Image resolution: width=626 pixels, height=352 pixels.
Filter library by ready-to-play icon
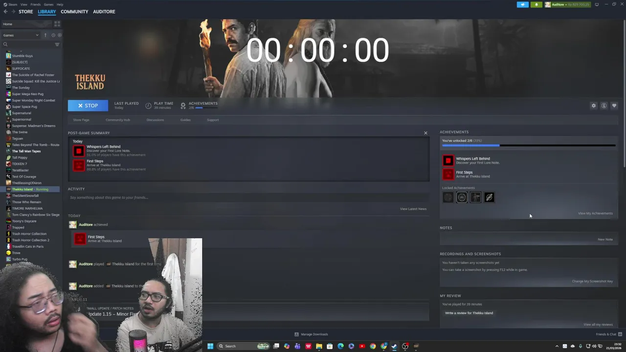click(x=60, y=35)
